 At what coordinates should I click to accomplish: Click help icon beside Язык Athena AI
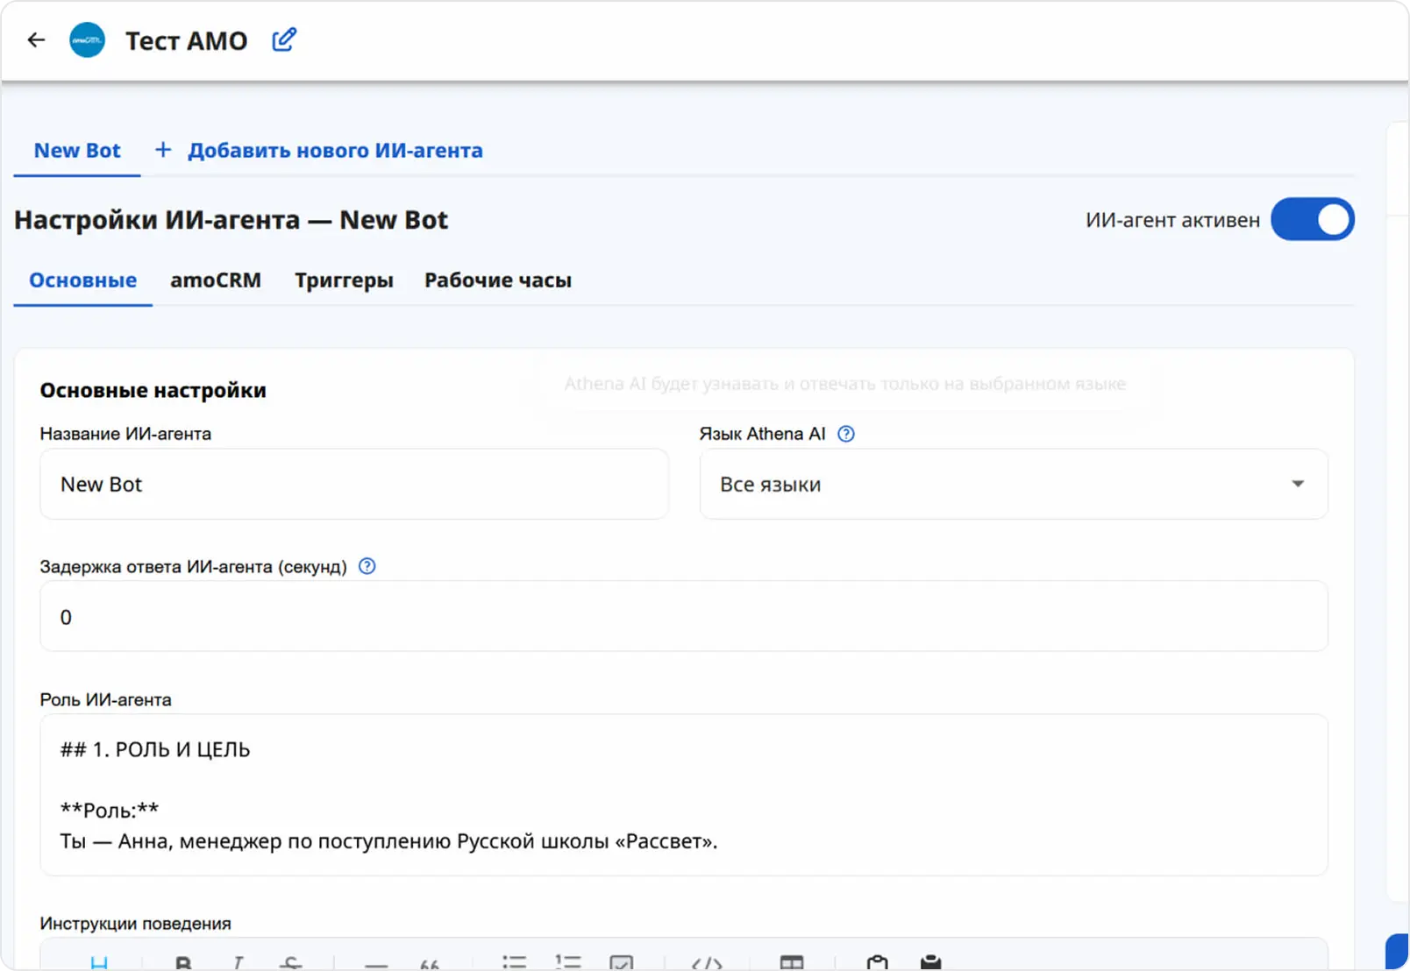(846, 434)
